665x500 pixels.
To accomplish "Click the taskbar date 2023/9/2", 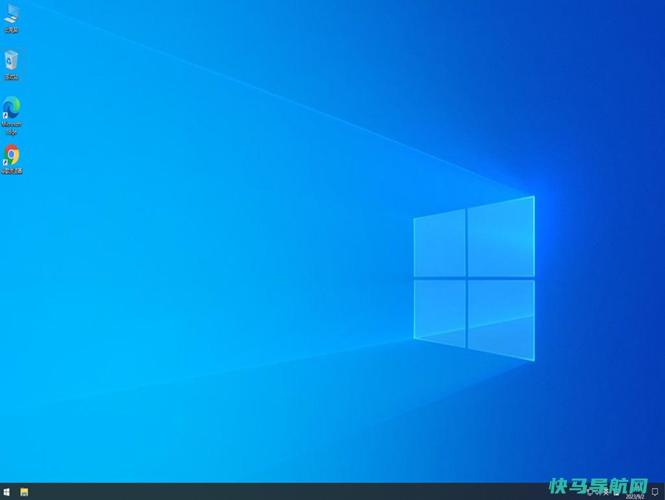I will (635, 496).
